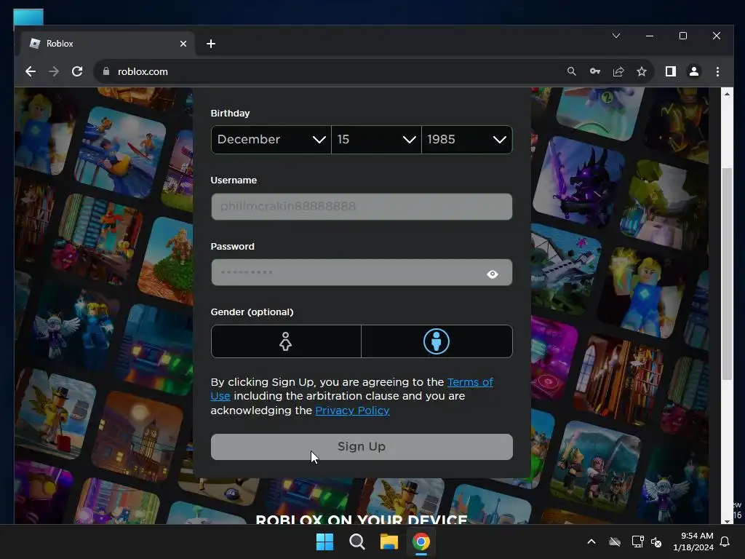Go back using the browser back arrow
Viewport: 745px width, 559px height.
(31, 71)
